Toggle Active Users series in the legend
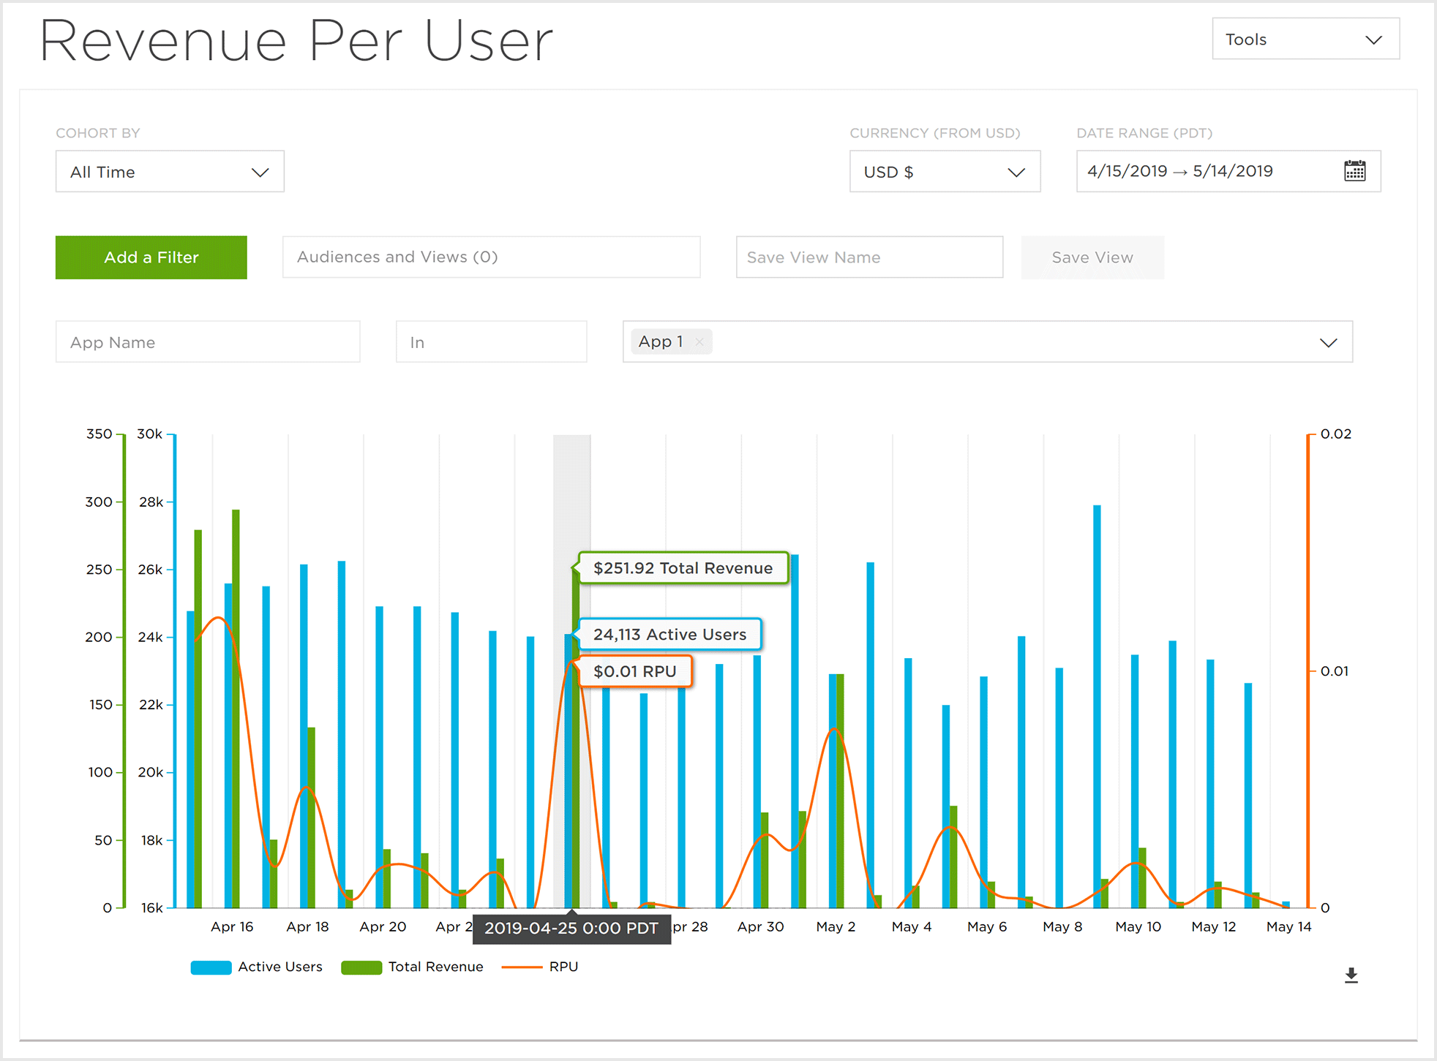1437x1061 pixels. click(279, 967)
